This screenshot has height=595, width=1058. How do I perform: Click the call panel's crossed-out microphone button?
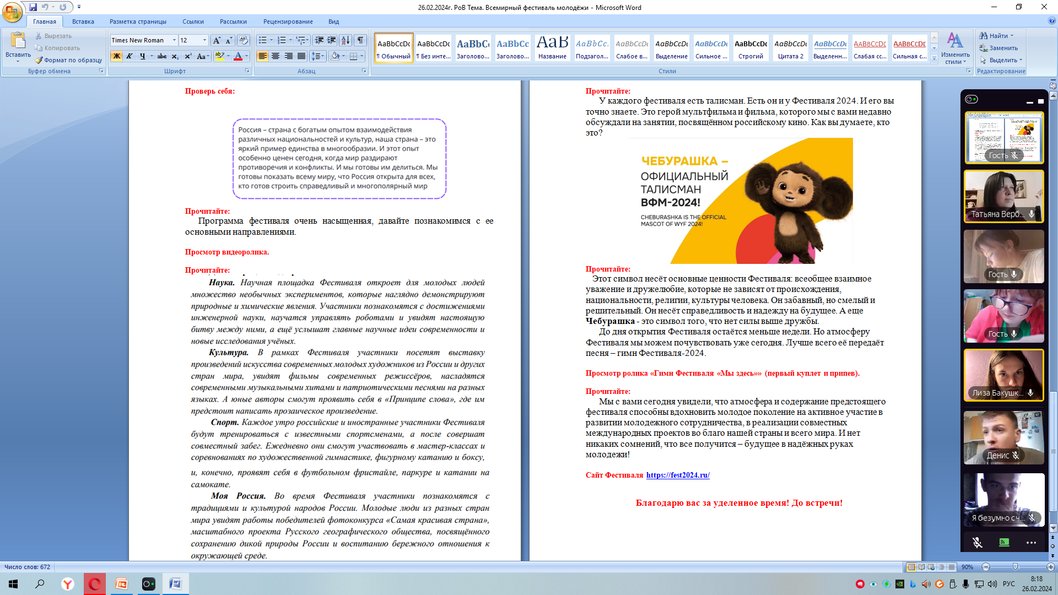tap(977, 543)
